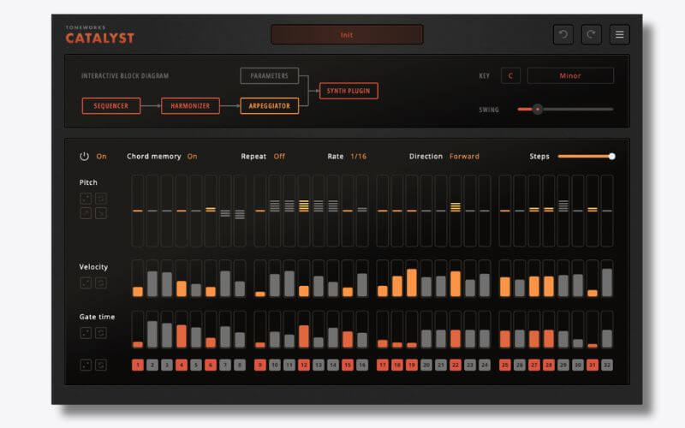
Task: Enable step 20
Action: (426, 365)
